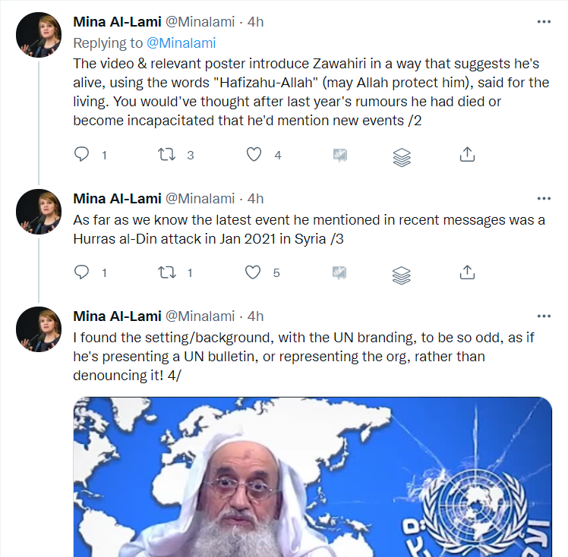Click the stacked layers icon on first tweet
The height and width of the screenshot is (557, 568).
402,156
